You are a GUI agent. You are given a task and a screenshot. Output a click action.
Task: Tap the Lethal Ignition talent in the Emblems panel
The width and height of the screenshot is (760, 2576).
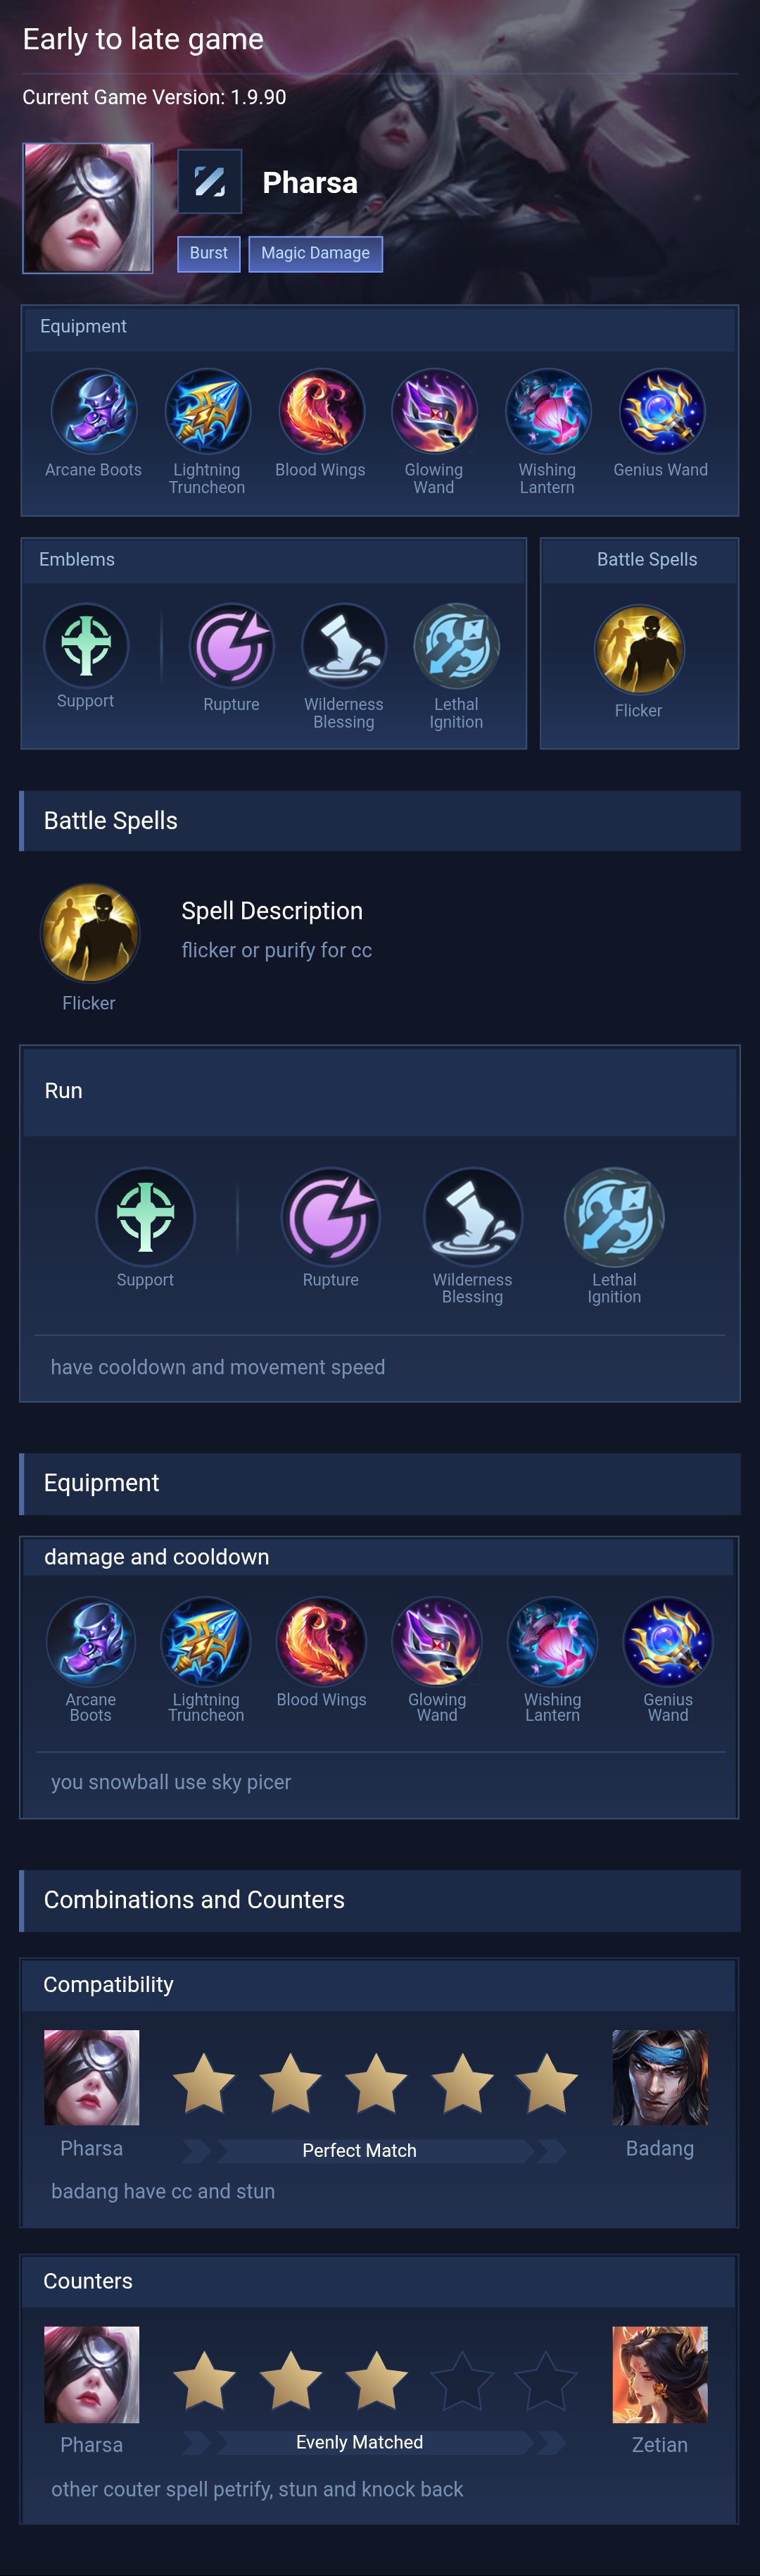tap(457, 645)
